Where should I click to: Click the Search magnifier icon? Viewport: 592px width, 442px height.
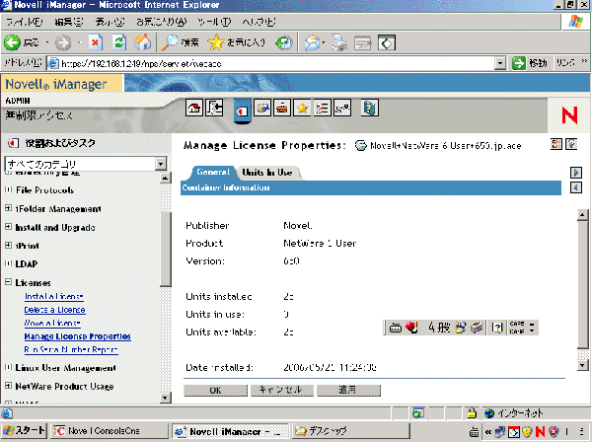point(169,42)
